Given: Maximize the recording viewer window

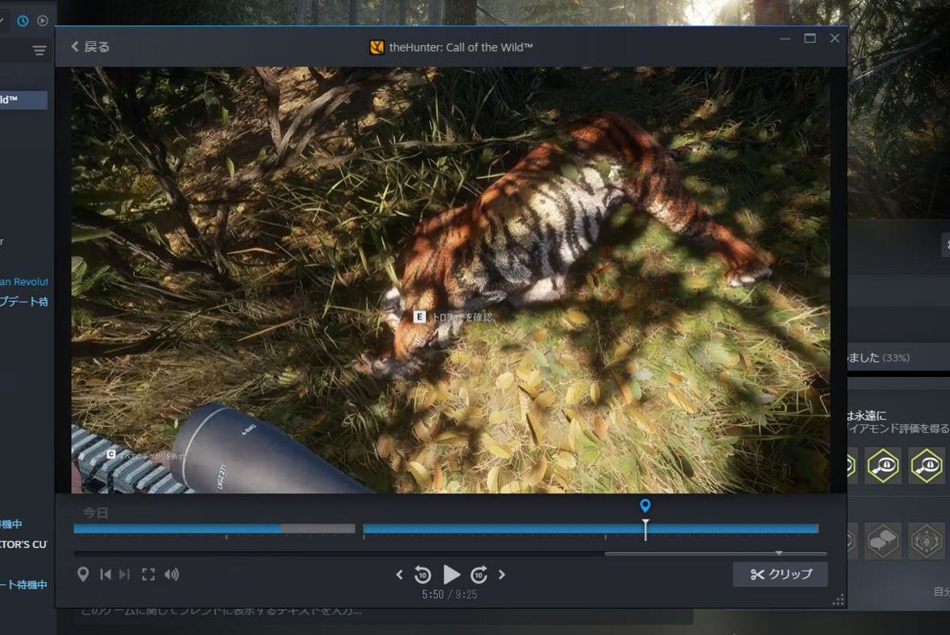Looking at the screenshot, I should coord(810,38).
